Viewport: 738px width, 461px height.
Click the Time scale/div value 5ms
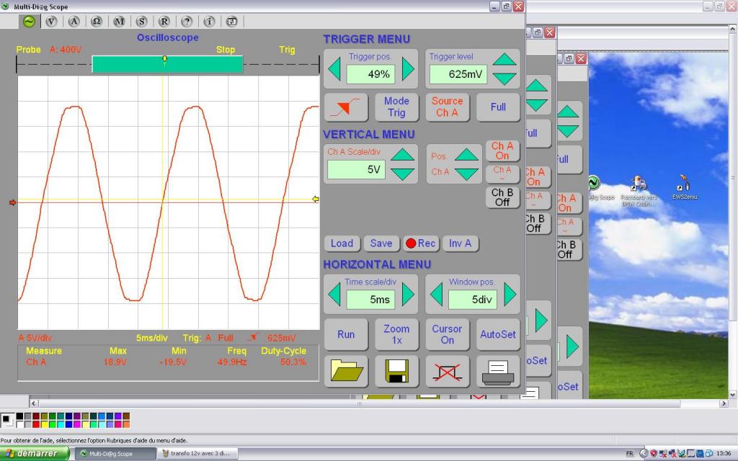click(x=370, y=300)
